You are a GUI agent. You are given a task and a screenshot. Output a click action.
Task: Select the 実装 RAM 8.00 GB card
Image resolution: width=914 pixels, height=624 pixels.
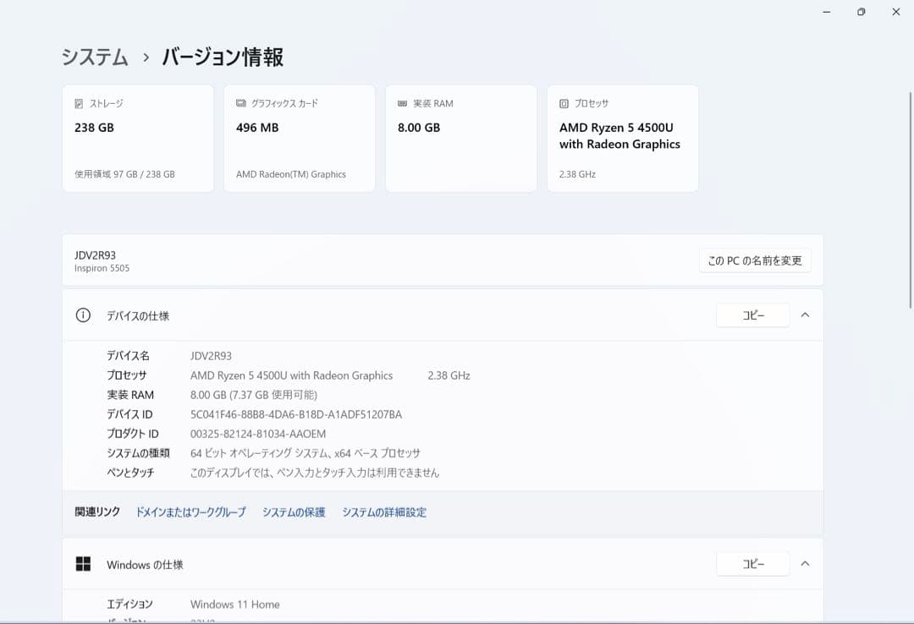pos(461,139)
